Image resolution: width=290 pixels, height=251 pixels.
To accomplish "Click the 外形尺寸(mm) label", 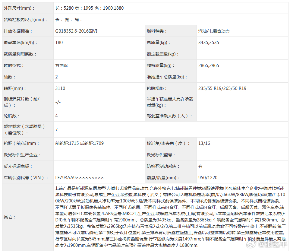I will 19,8.
